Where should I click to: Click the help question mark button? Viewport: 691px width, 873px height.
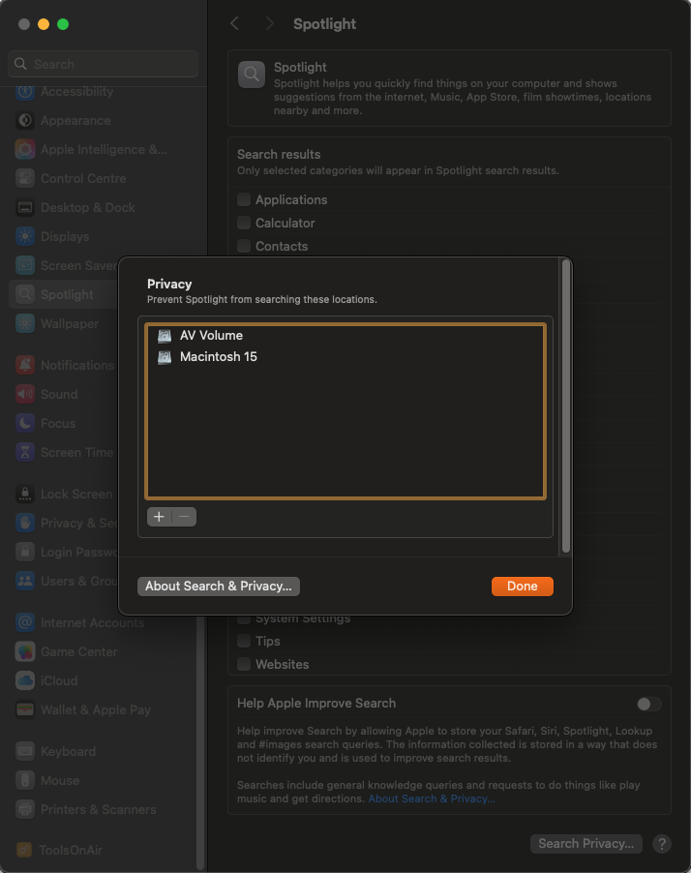click(x=662, y=844)
